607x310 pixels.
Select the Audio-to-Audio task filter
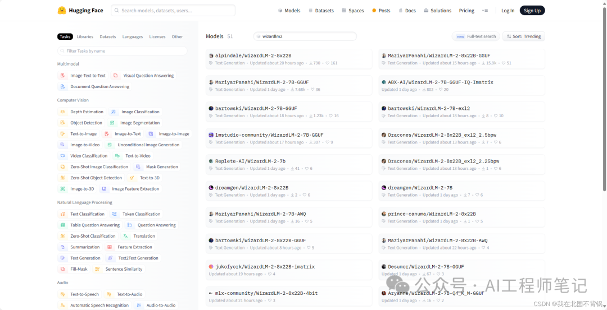156,306
